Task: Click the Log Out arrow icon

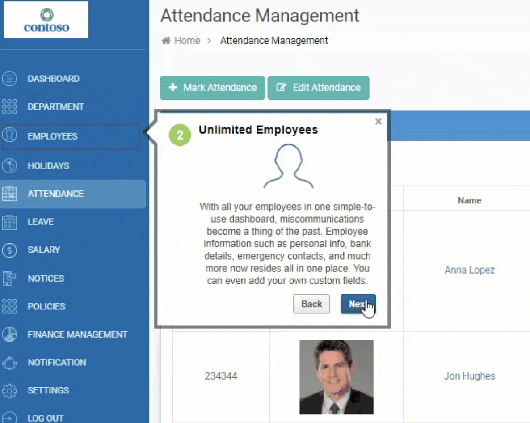Action: [9, 418]
